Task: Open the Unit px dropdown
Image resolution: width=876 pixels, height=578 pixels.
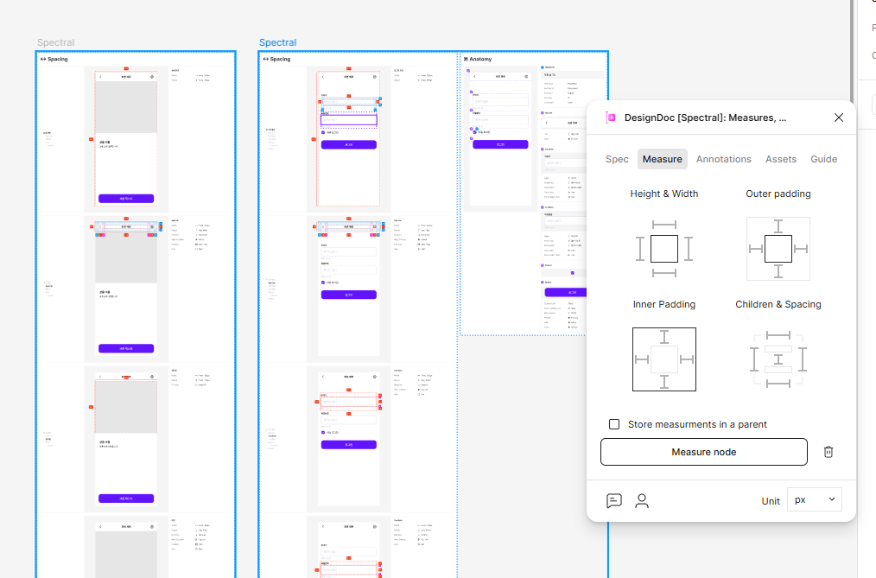Action: [814, 499]
